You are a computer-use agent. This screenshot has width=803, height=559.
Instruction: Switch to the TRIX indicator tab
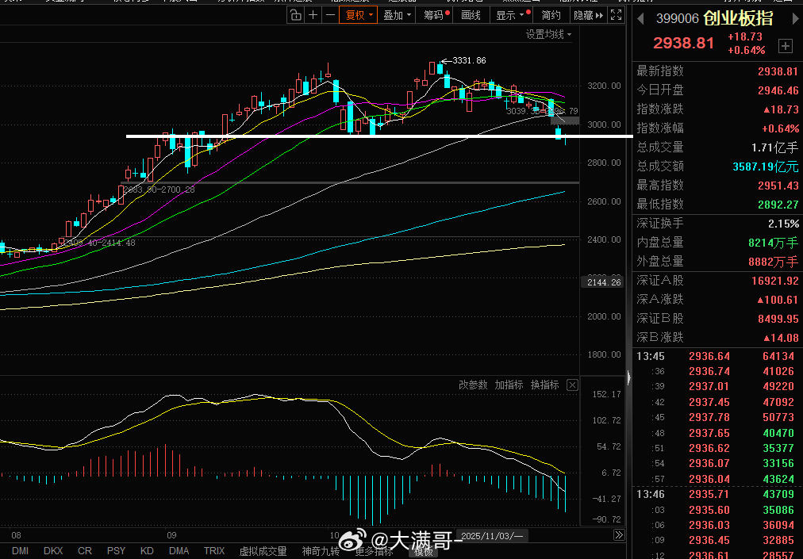213,551
